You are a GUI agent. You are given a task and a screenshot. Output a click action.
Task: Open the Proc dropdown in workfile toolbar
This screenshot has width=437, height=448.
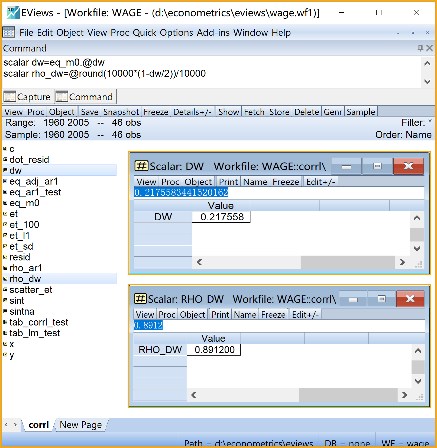36,112
